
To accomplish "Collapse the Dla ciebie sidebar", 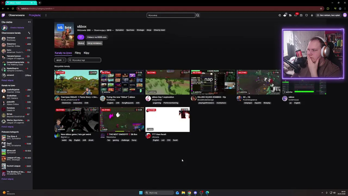I will [x=29, y=22].
